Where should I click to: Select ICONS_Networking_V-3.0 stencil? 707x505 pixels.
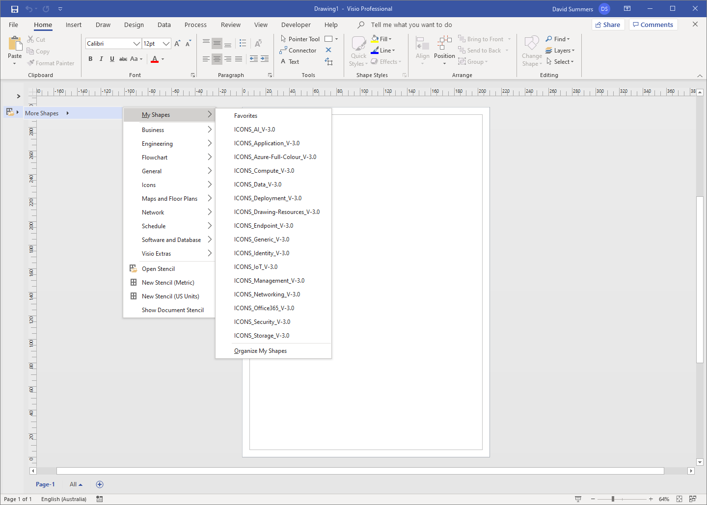273,294
